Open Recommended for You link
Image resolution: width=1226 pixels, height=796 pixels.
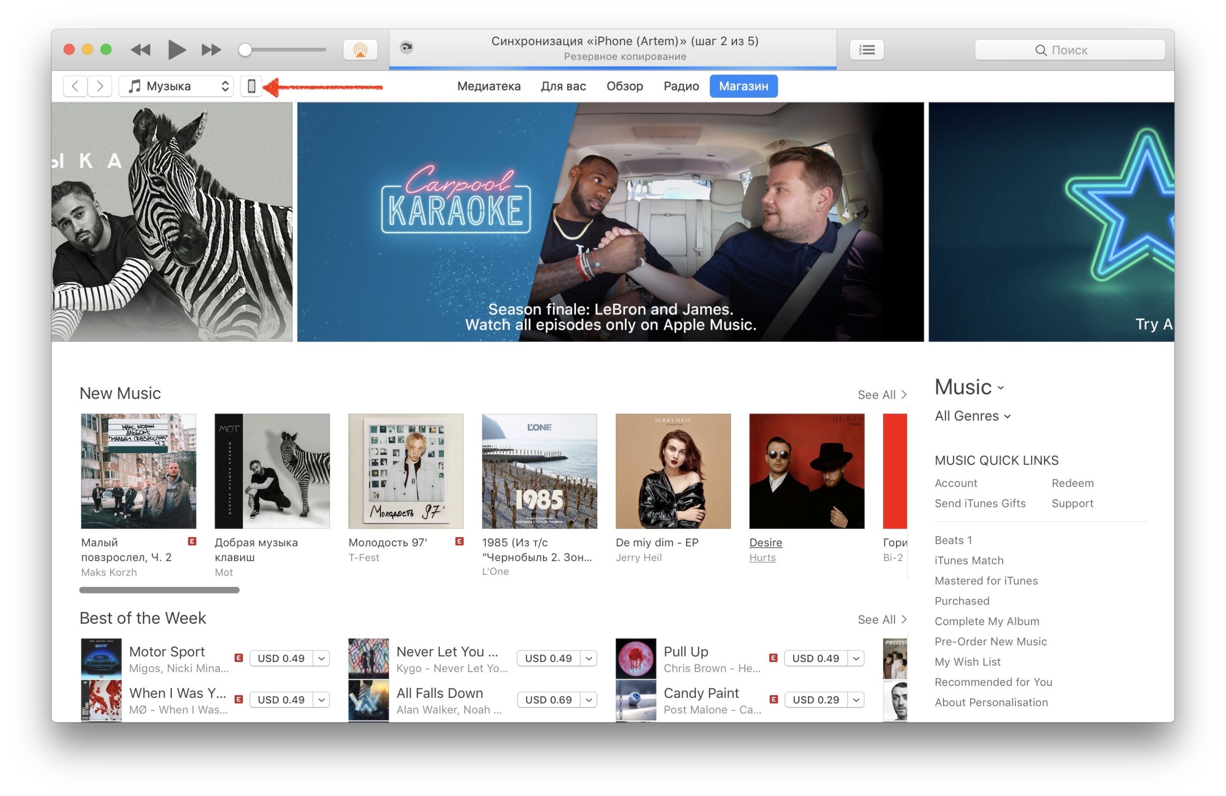pos(993,682)
